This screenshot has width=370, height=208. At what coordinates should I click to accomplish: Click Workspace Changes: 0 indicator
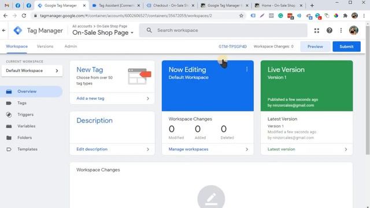pyautogui.click(x=273, y=47)
